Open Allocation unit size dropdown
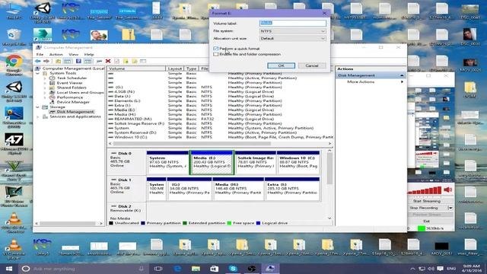 pos(293,38)
